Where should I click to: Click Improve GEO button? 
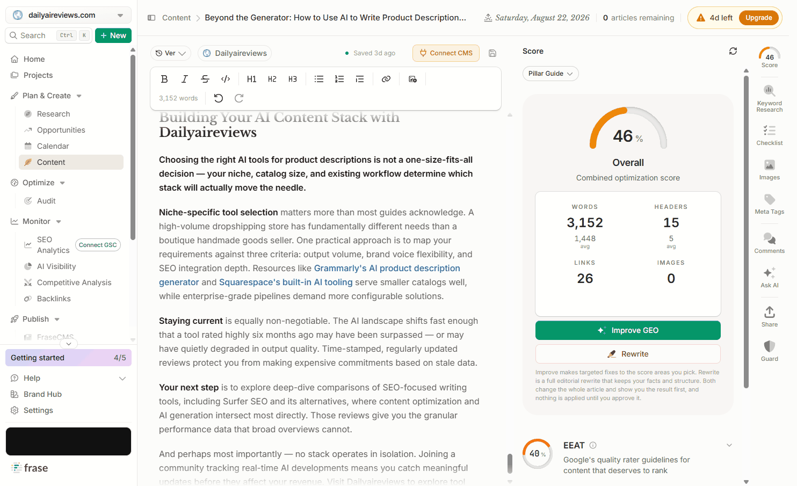(x=628, y=330)
